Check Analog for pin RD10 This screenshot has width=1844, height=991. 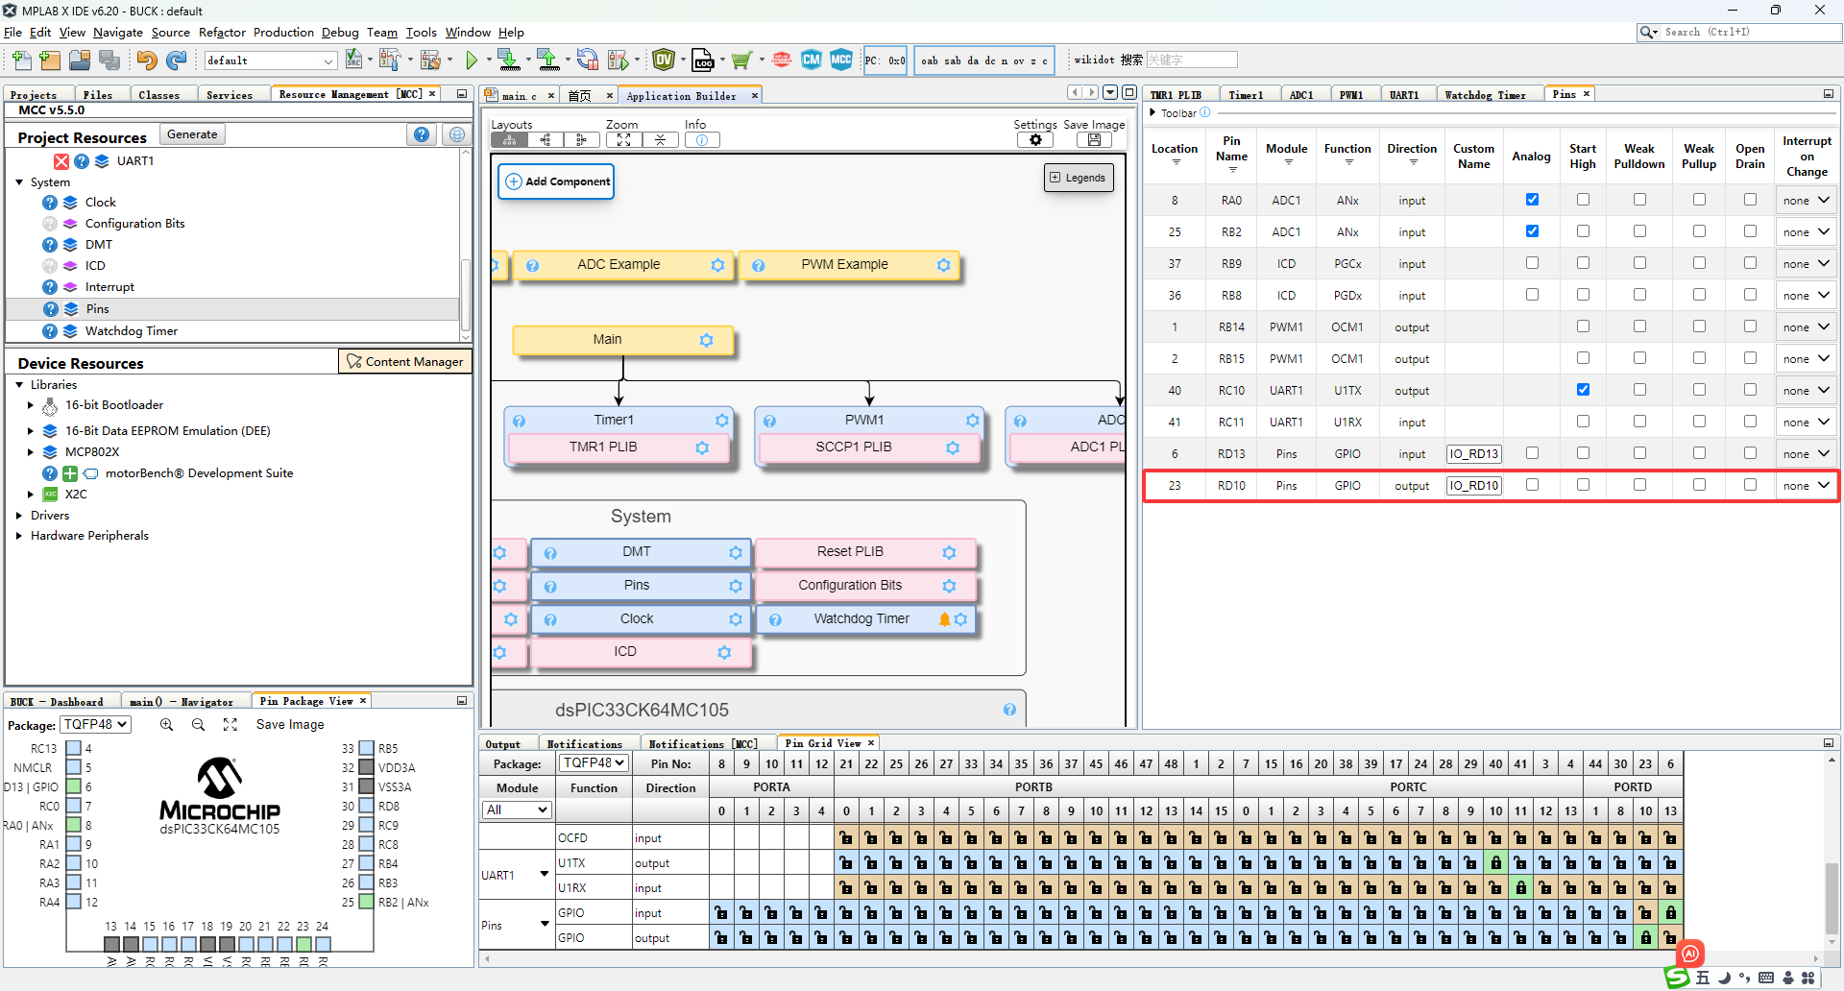tap(1532, 485)
